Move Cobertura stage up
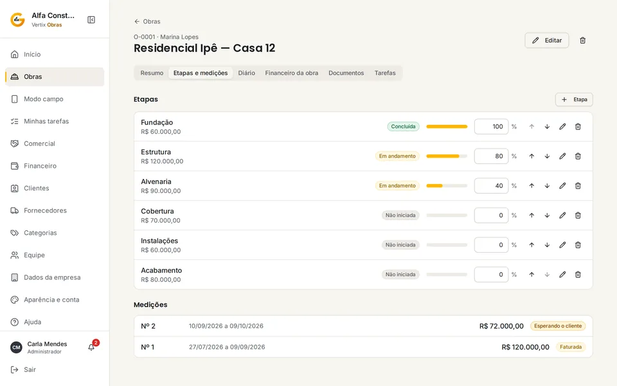Screen dimensions: 617x386 [532, 215]
